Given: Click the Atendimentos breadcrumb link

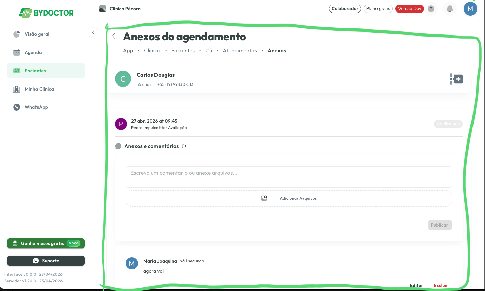Looking at the screenshot, I should [x=240, y=51].
